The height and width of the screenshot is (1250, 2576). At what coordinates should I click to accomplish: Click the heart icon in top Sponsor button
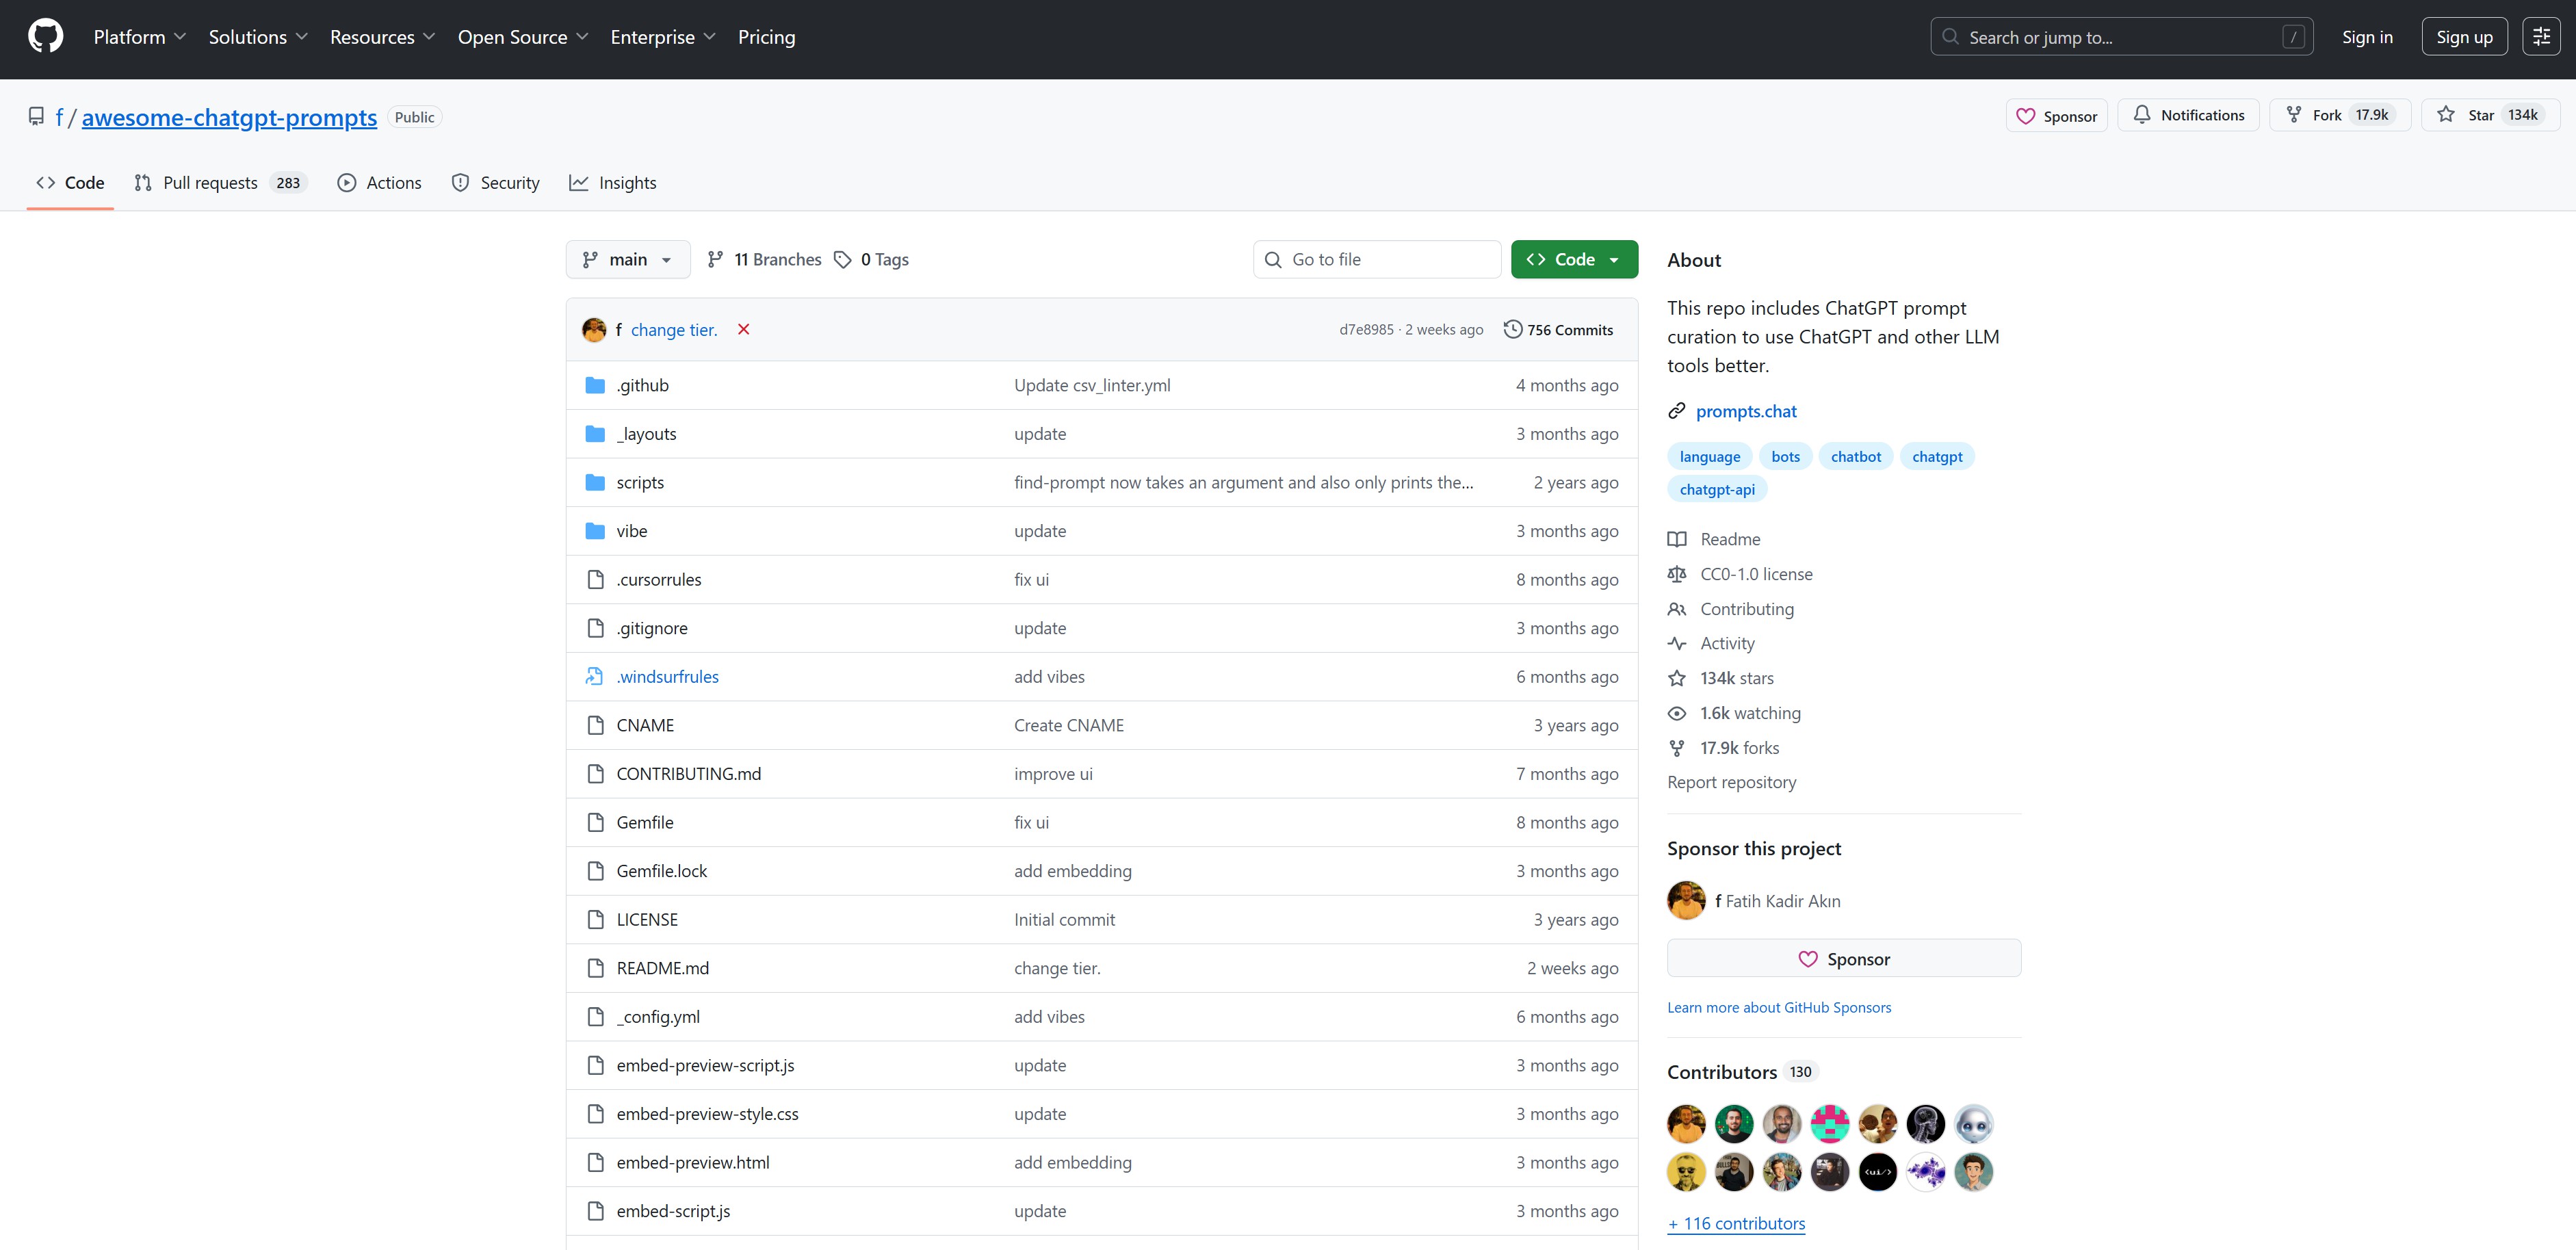tap(2025, 116)
